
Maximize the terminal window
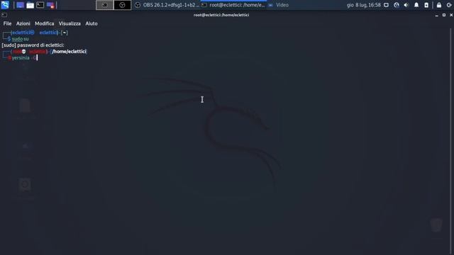point(444,15)
